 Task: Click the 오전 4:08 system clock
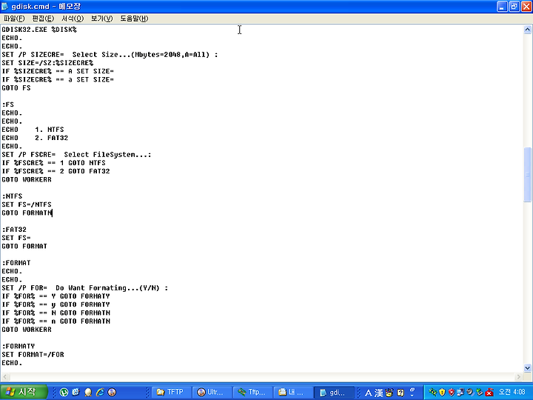click(512, 392)
